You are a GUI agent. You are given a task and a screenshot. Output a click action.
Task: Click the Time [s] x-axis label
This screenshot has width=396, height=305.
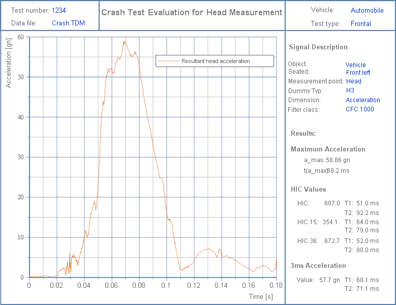(261, 296)
